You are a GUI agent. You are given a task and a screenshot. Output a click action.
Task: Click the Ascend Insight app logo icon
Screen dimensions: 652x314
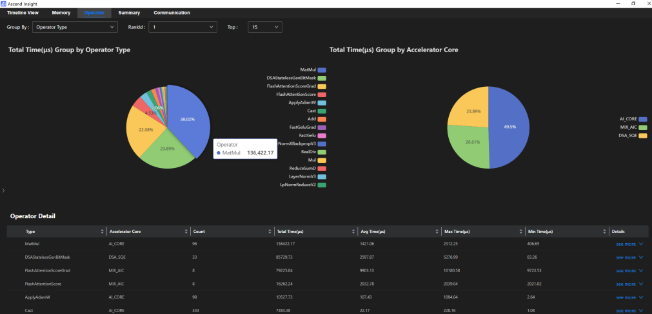click(4, 3)
